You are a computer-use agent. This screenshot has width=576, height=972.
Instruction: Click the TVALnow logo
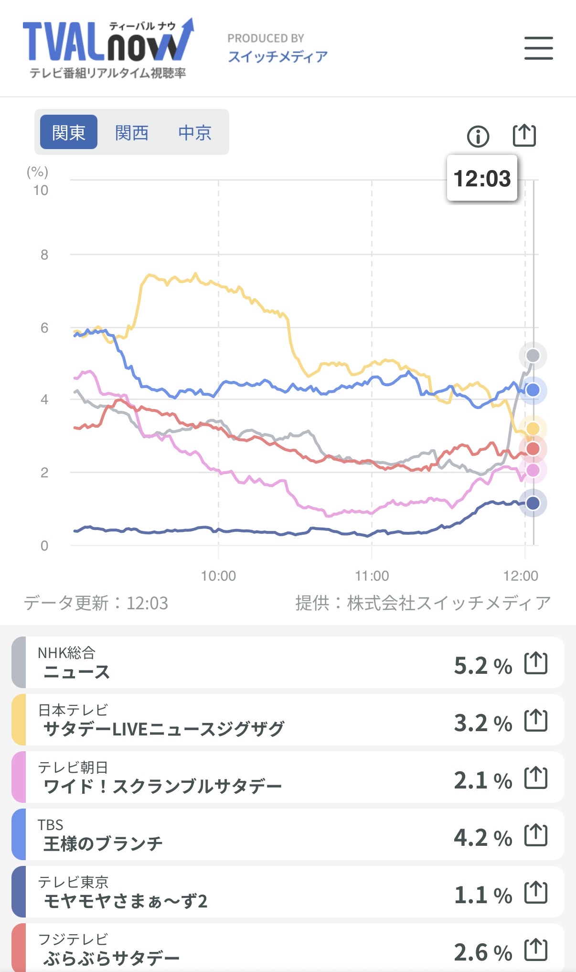tap(108, 48)
